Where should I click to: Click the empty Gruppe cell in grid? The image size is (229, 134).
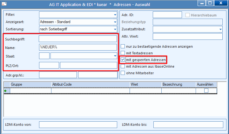point(31,91)
